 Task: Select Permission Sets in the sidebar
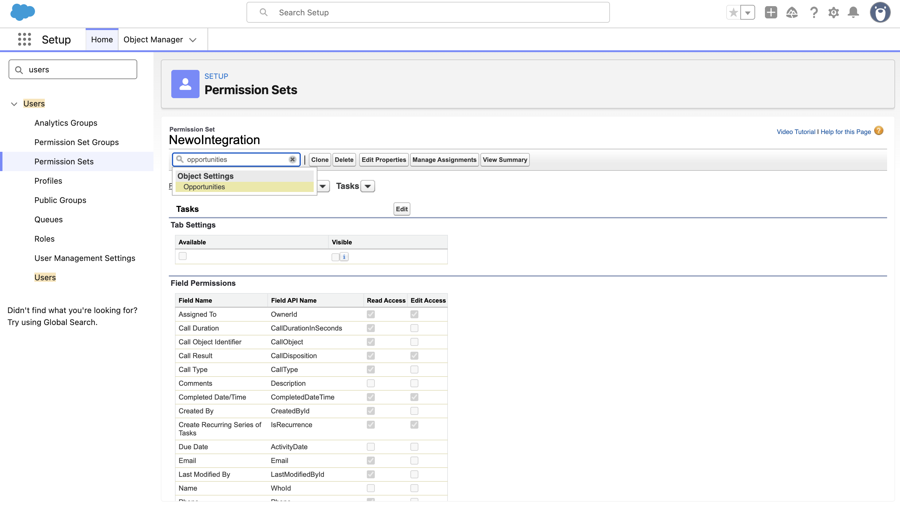pos(64,162)
